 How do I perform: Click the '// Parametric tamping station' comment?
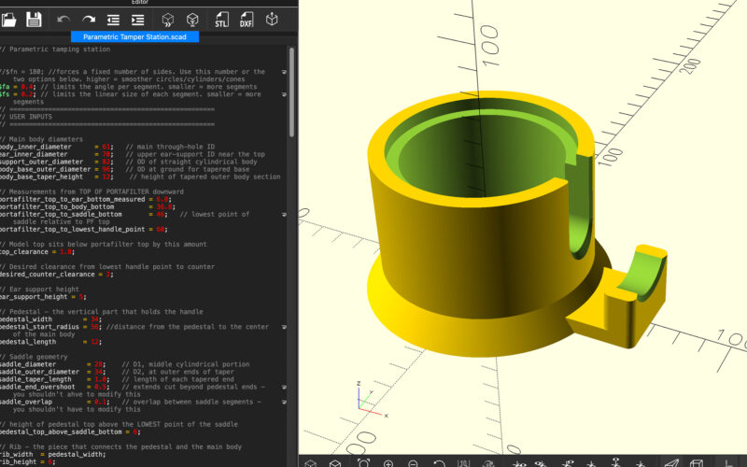[x=55, y=50]
